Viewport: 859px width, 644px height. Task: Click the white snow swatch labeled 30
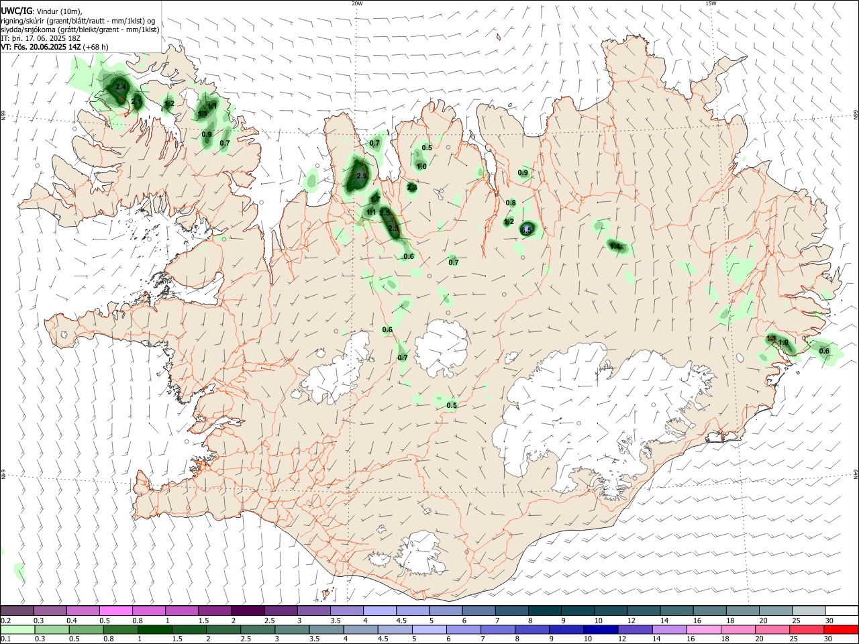click(840, 610)
